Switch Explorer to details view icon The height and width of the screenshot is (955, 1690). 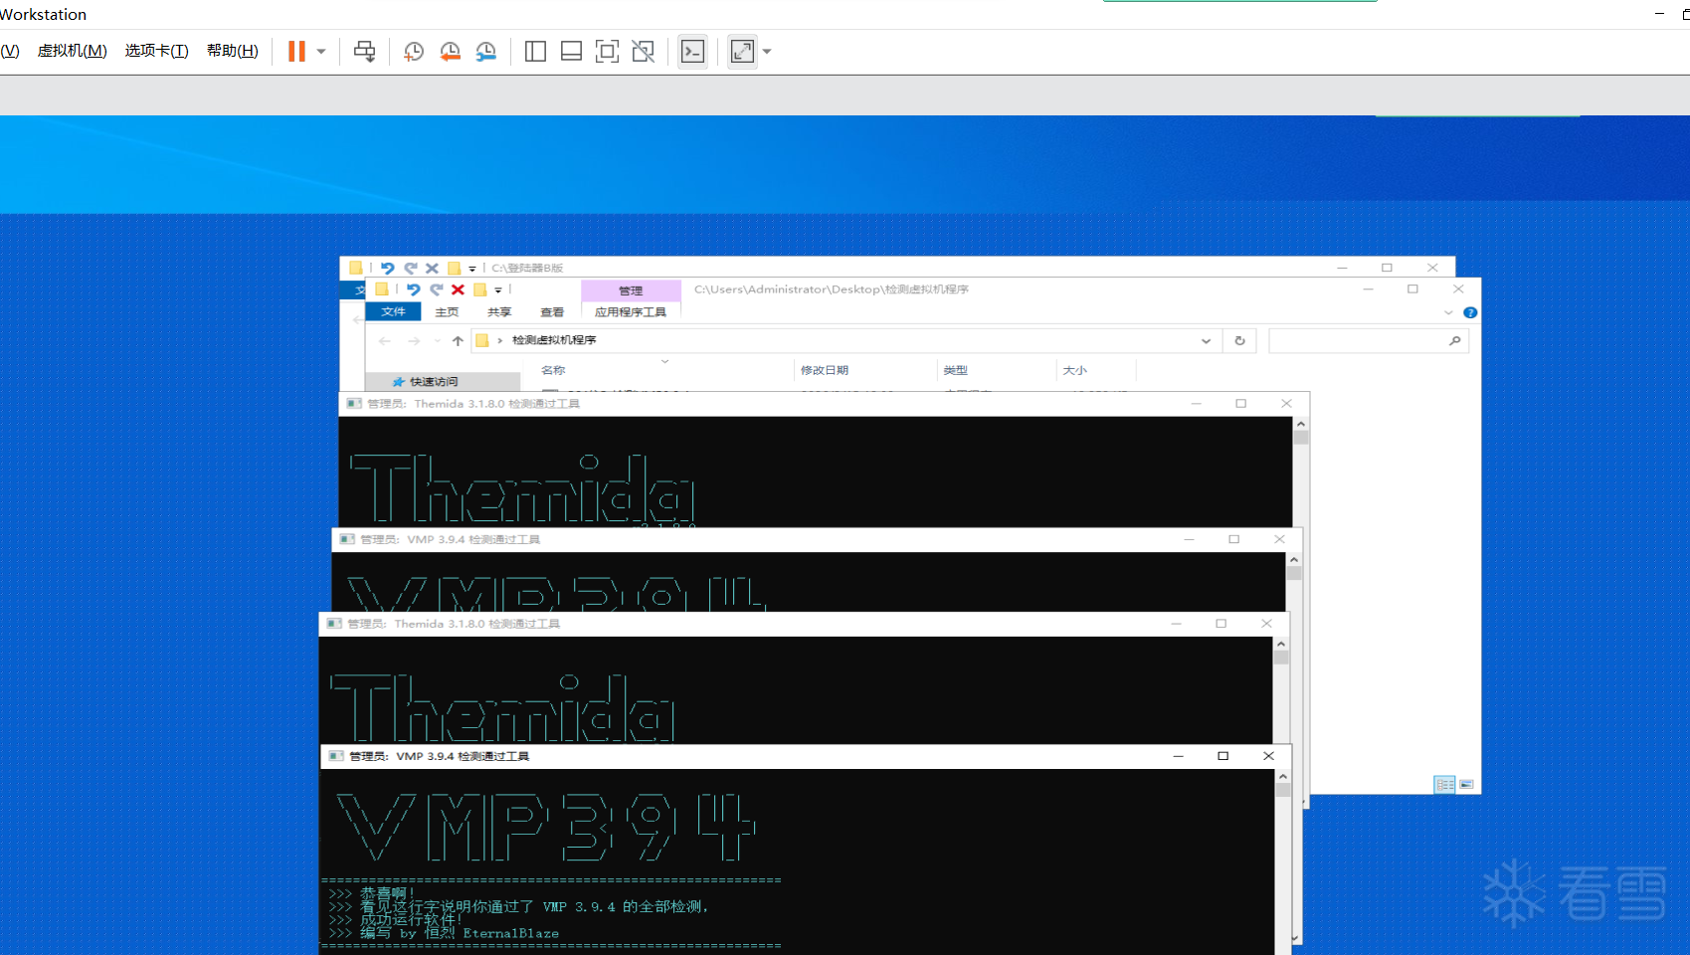1444,784
